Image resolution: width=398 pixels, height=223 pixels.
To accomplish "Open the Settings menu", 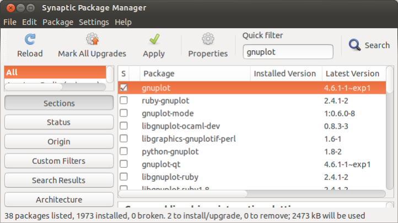I will coord(94,22).
